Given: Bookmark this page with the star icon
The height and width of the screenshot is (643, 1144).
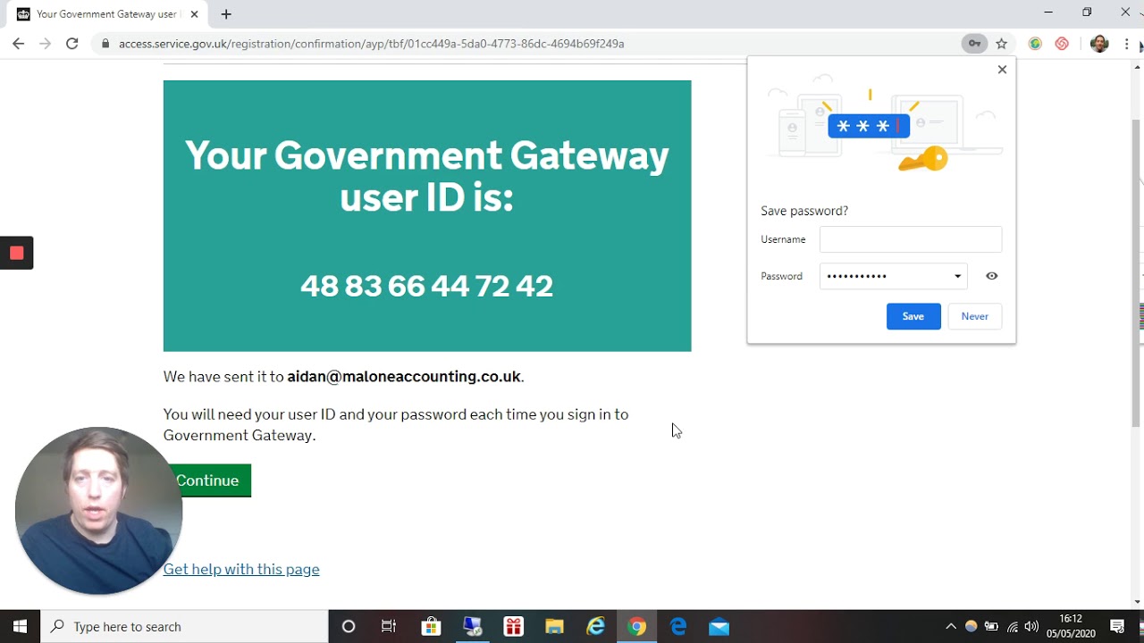Looking at the screenshot, I should [1002, 43].
